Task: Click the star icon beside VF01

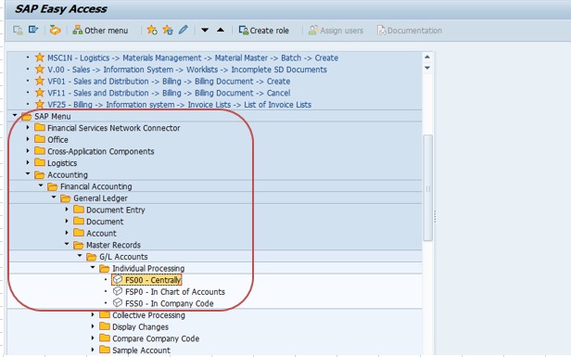Action: click(x=40, y=81)
